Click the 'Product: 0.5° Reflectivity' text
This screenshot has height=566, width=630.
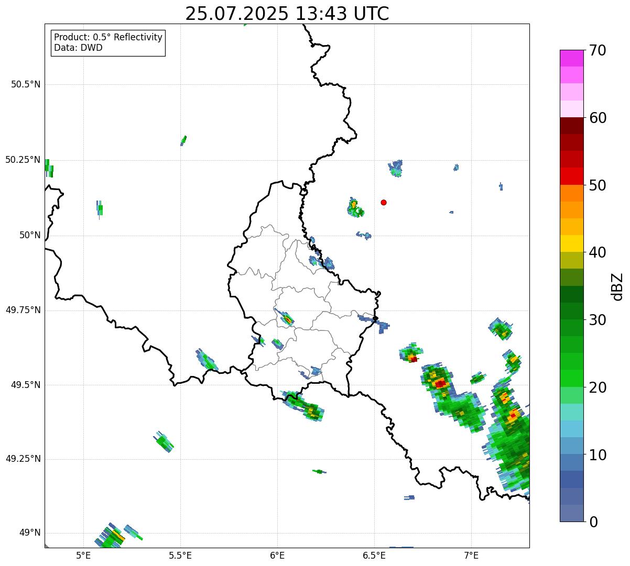(x=108, y=38)
